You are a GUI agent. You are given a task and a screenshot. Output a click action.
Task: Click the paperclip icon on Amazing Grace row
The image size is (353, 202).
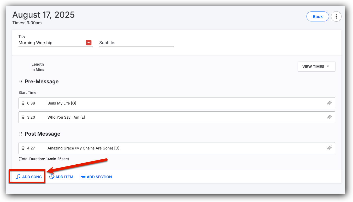tap(330, 148)
